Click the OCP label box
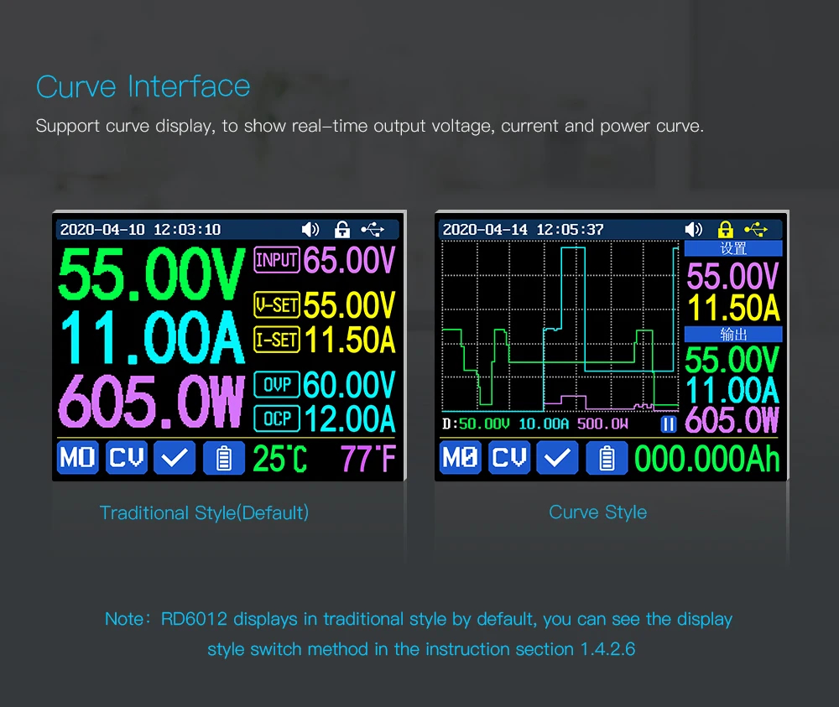This screenshot has width=839, height=707. [x=277, y=418]
